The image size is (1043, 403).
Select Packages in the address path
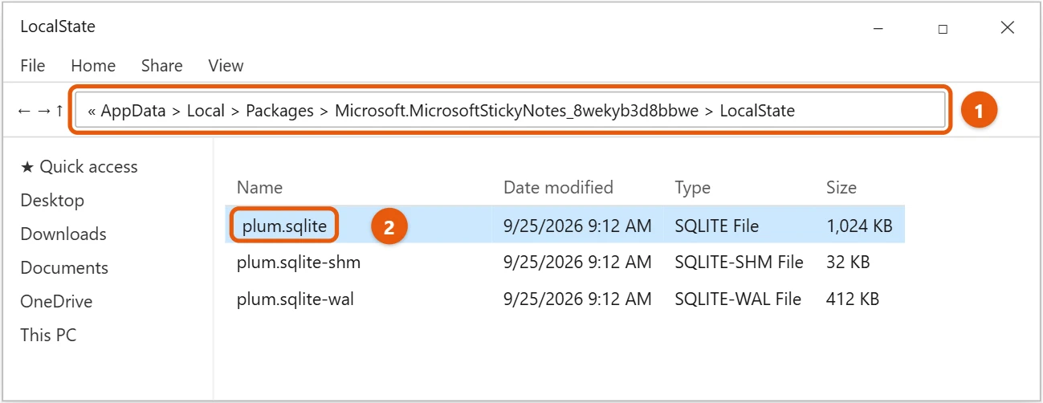coord(279,111)
